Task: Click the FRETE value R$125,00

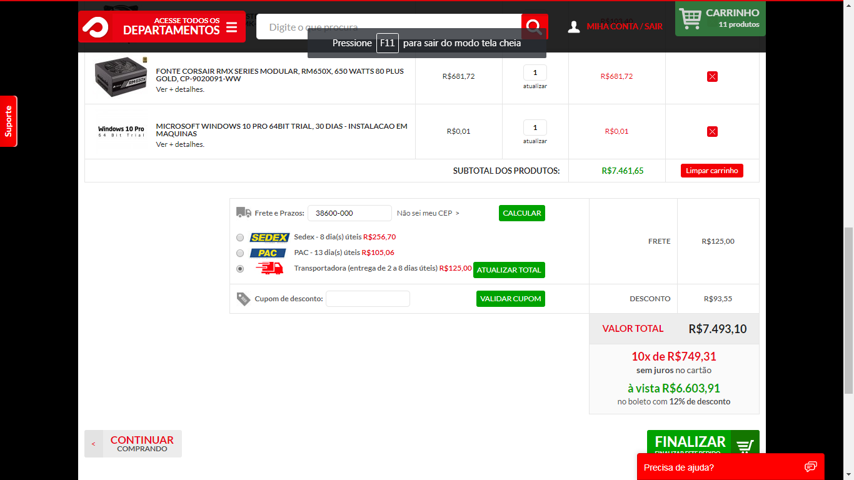Action: tap(718, 241)
